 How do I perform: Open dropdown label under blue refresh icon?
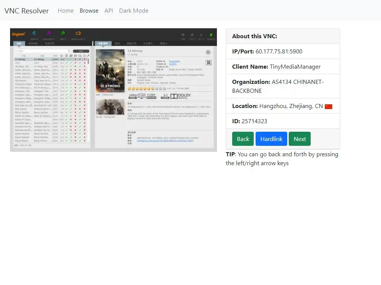coord(34,39)
